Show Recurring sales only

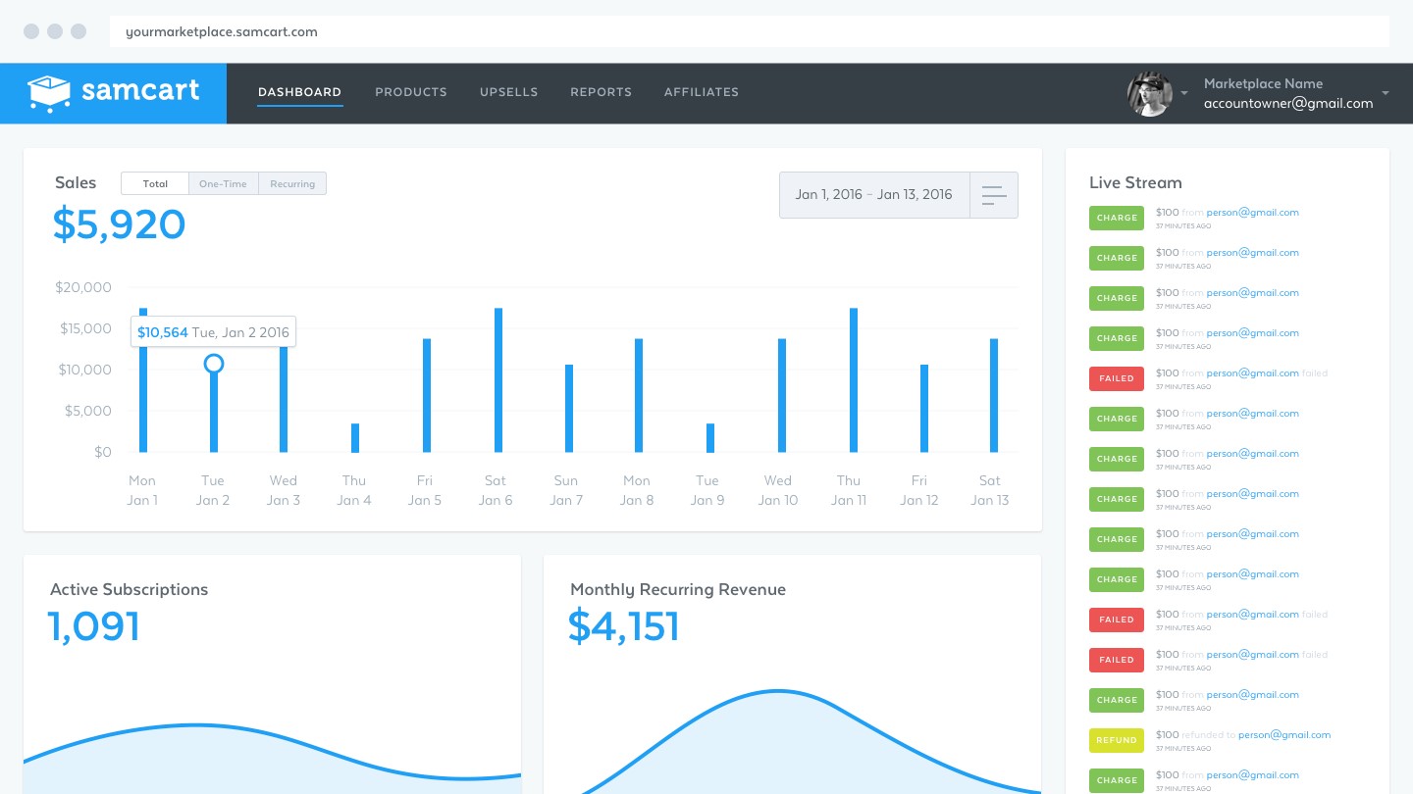coord(291,183)
